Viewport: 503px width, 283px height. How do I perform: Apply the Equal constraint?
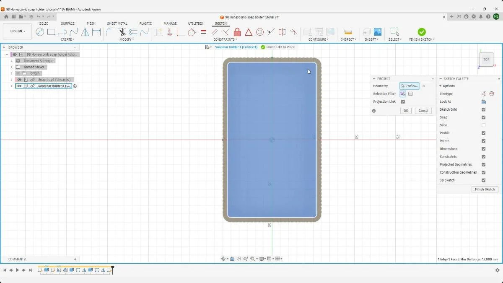coord(203,32)
